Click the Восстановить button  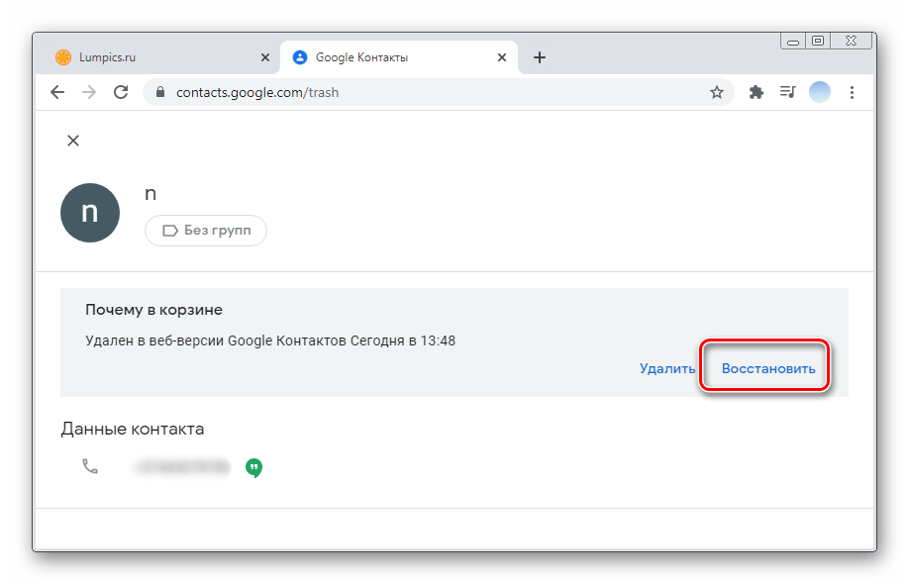(768, 368)
